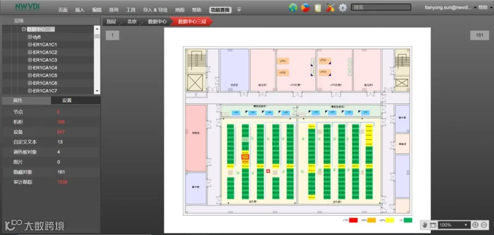Viewport: 494px width, 235px height.
Task: Select the 数据中心三层 breadcrumb tab
Action: (192, 22)
